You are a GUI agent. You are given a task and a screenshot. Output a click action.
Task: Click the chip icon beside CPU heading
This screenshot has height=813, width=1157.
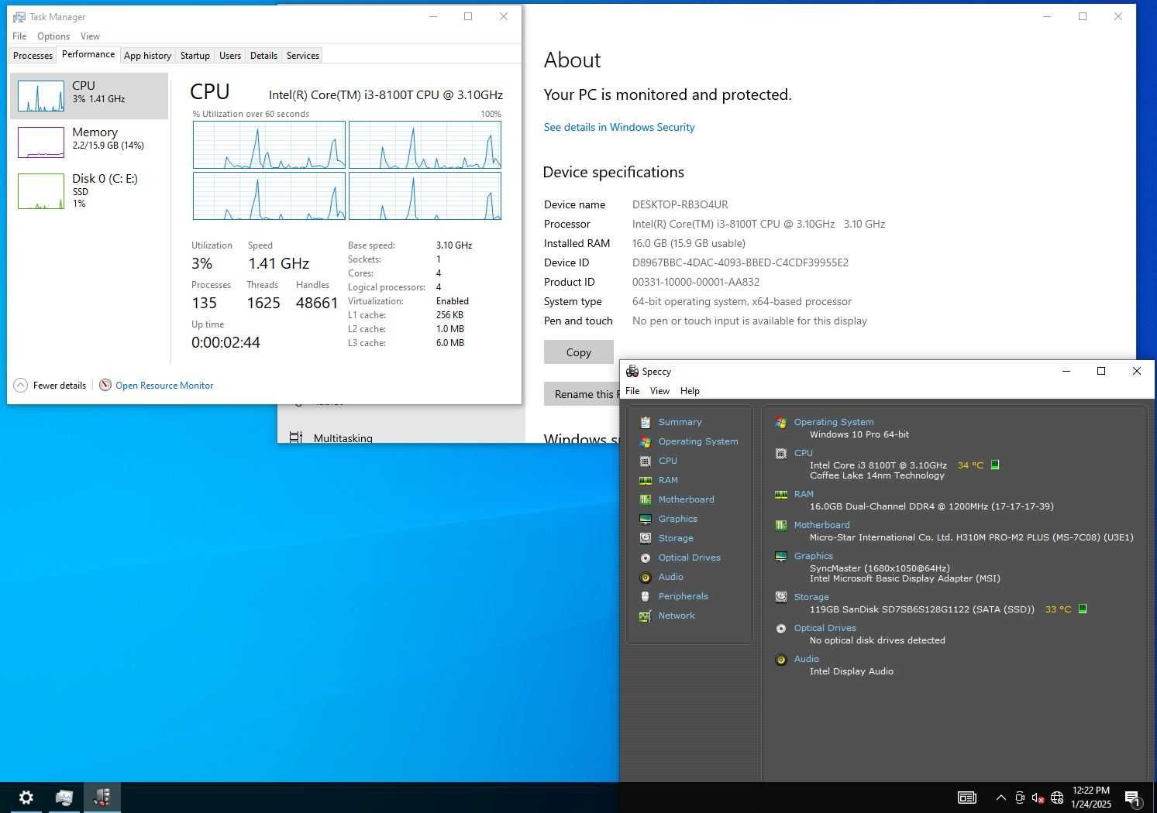point(780,453)
